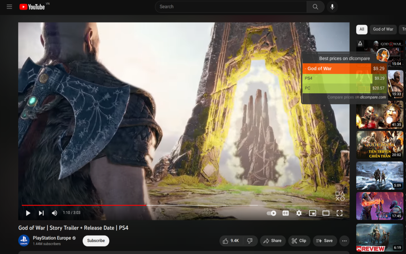Dislike the video
Image resolution: width=406 pixels, height=254 pixels.
tap(250, 241)
